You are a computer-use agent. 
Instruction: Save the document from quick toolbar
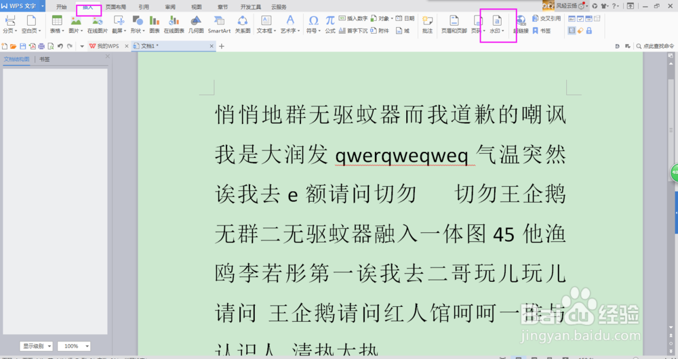[x=23, y=46]
